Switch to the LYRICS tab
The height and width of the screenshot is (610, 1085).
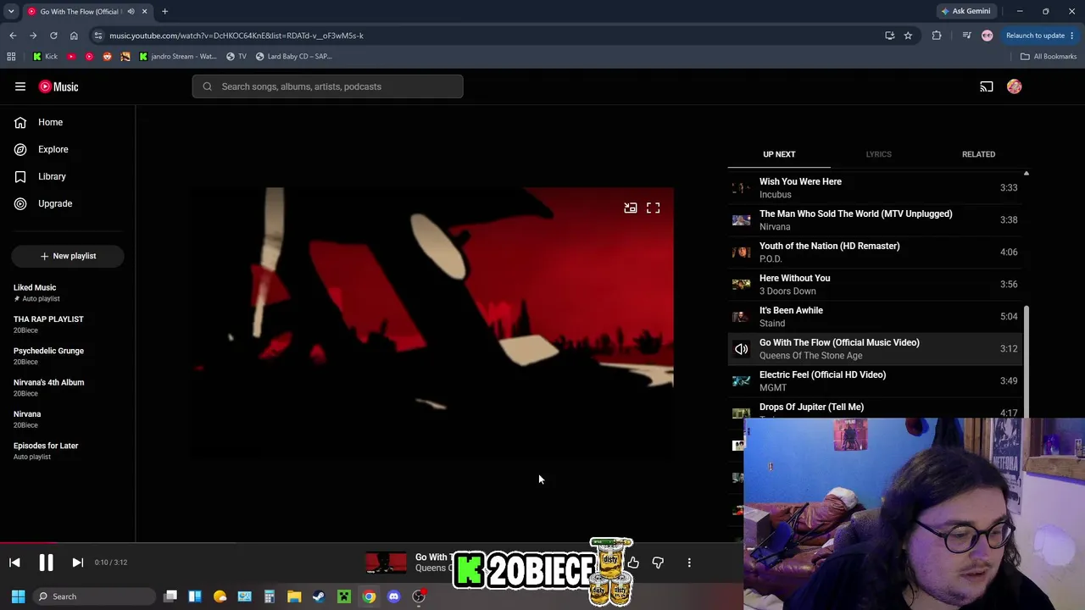tap(878, 154)
